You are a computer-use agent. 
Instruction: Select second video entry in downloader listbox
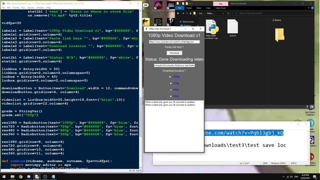[x=170, y=105]
